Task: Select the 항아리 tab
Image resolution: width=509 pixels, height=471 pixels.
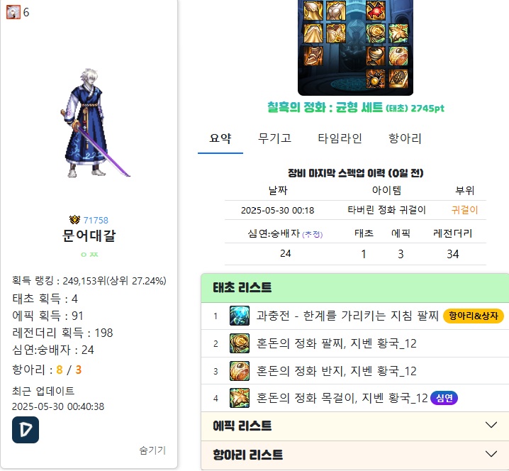Action: pyautogui.click(x=405, y=139)
